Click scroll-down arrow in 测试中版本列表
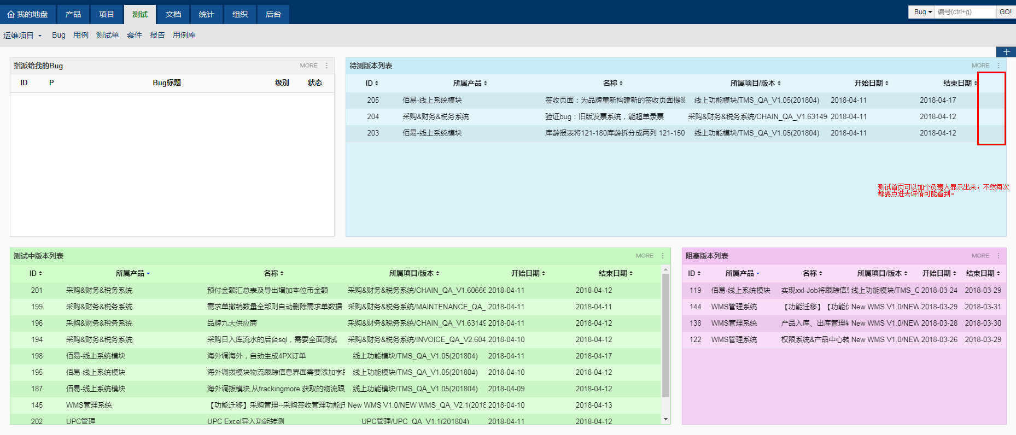 coord(665,419)
